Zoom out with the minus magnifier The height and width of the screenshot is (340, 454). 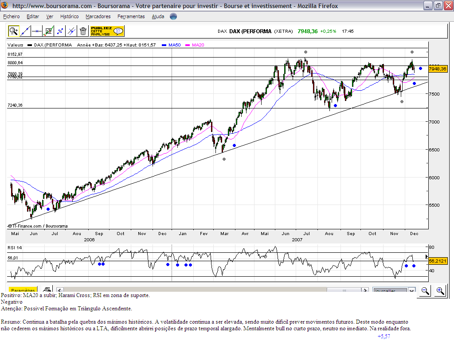[425, 290]
